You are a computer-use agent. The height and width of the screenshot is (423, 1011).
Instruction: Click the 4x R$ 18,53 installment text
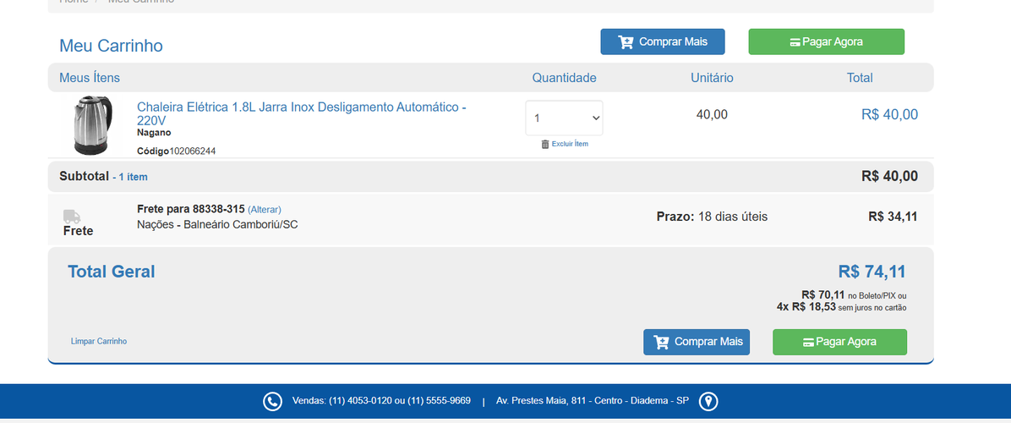(x=841, y=307)
